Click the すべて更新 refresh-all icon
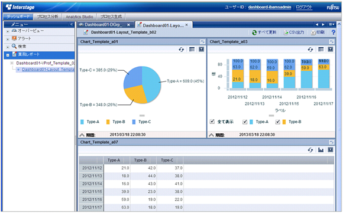343x213 pixels. coord(254,32)
